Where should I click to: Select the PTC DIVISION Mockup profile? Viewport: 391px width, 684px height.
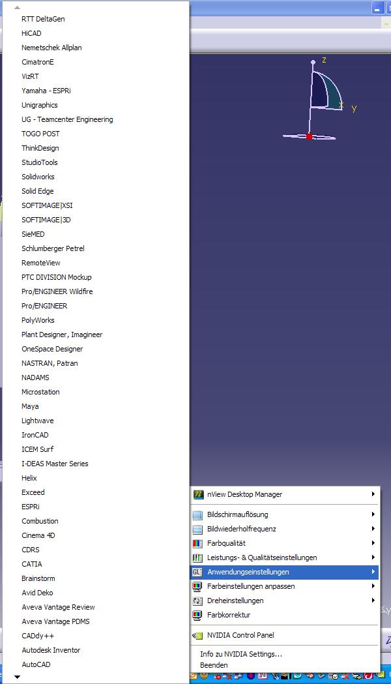[56, 277]
